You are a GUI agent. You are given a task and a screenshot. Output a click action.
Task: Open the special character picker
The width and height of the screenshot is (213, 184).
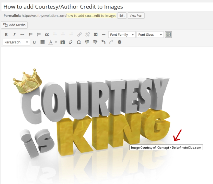click(79, 42)
